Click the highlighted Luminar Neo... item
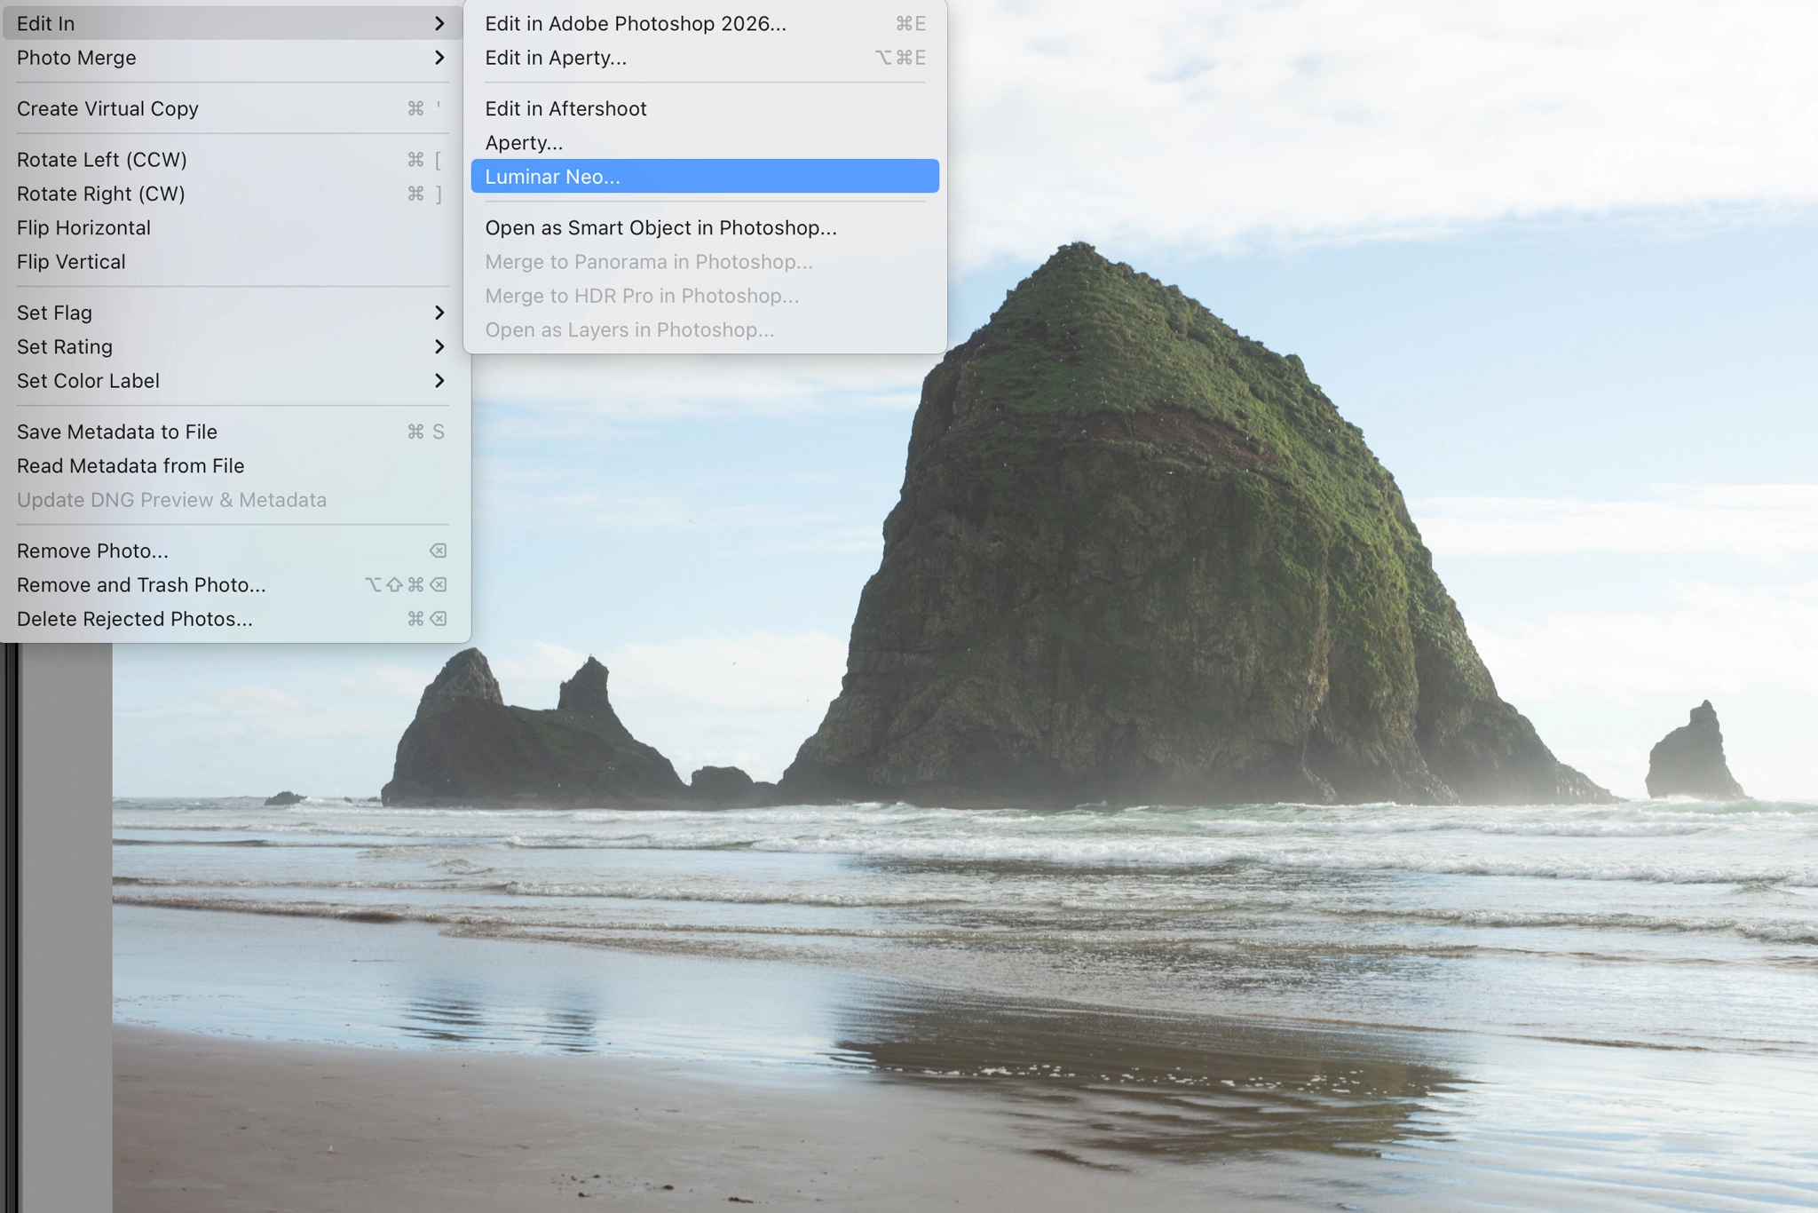The image size is (1818, 1213). pyautogui.click(x=705, y=177)
